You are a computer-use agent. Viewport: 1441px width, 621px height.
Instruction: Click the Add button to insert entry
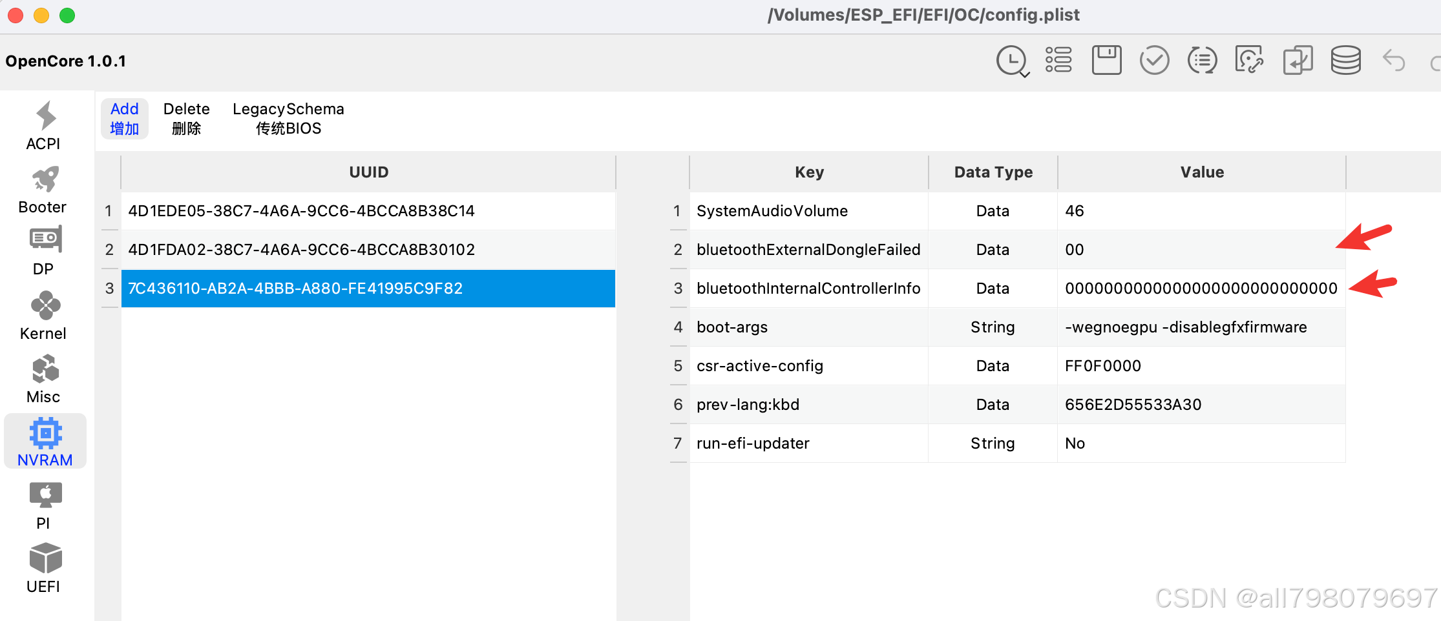pyautogui.click(x=124, y=118)
